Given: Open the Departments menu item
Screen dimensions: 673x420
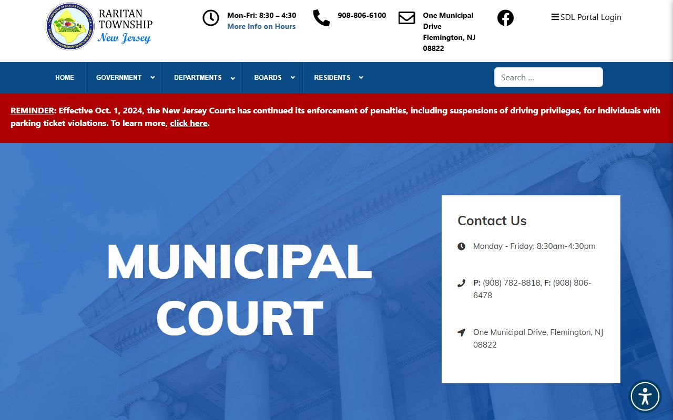Looking at the screenshot, I should (x=198, y=78).
